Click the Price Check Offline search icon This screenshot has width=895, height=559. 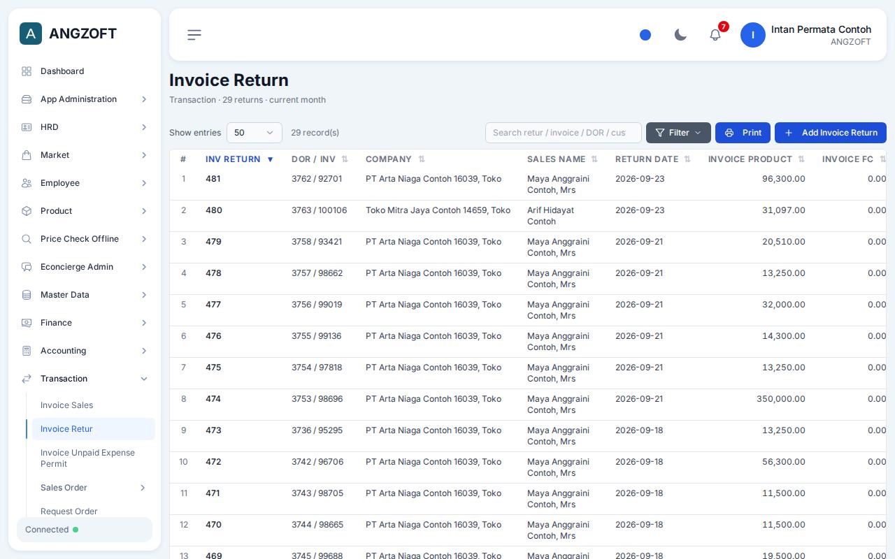(x=27, y=239)
